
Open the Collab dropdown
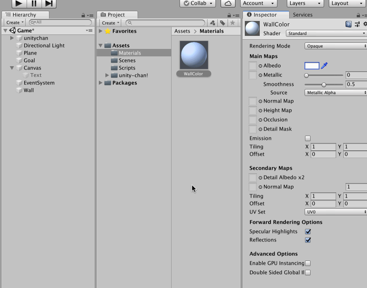(x=198, y=3)
